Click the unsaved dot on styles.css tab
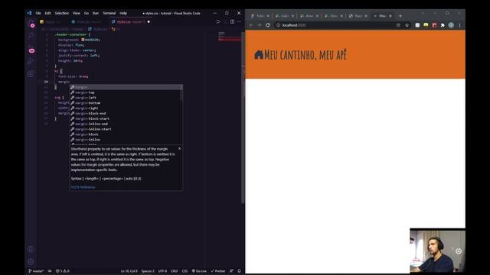Viewport: 490px width, 275px height. 149,22
